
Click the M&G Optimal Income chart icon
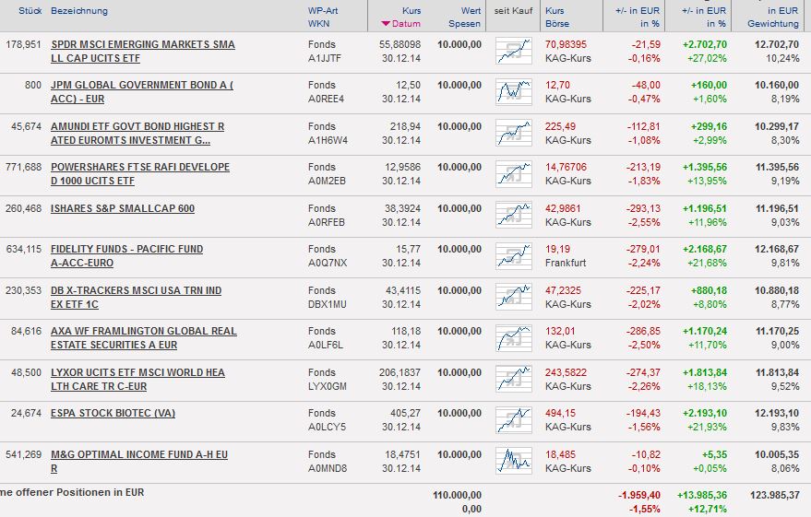coord(514,461)
